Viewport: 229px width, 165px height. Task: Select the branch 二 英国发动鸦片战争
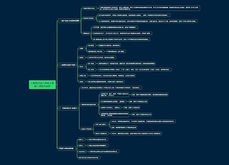click(x=67, y=65)
